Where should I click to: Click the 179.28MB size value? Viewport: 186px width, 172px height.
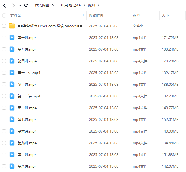click(x=170, y=61)
